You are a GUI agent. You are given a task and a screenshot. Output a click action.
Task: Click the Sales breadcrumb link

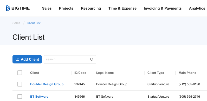point(16,23)
